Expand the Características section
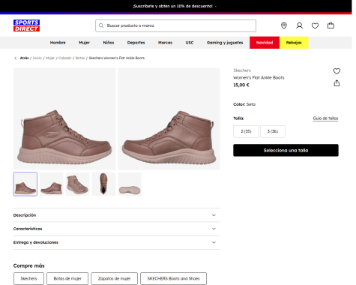356x285 pixels. (116, 229)
